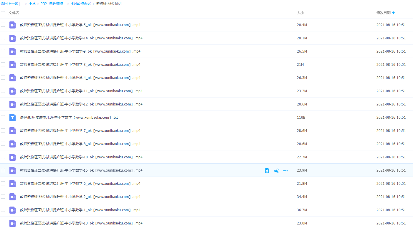The image size is (413, 228).
Task: Check the box for 中小学数学-9_ok file
Action: click(x=3, y=51)
